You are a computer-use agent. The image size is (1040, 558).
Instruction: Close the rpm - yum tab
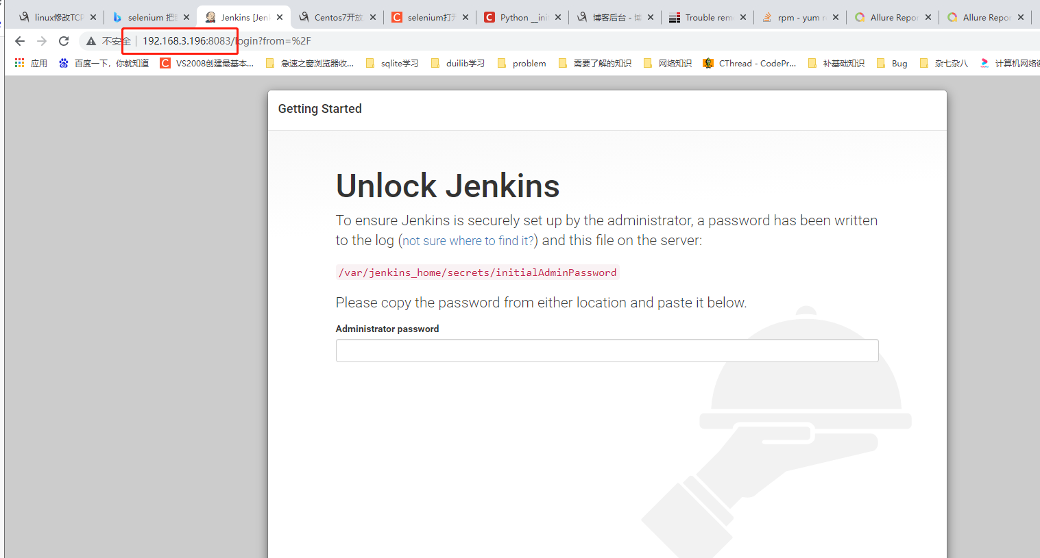pos(836,17)
